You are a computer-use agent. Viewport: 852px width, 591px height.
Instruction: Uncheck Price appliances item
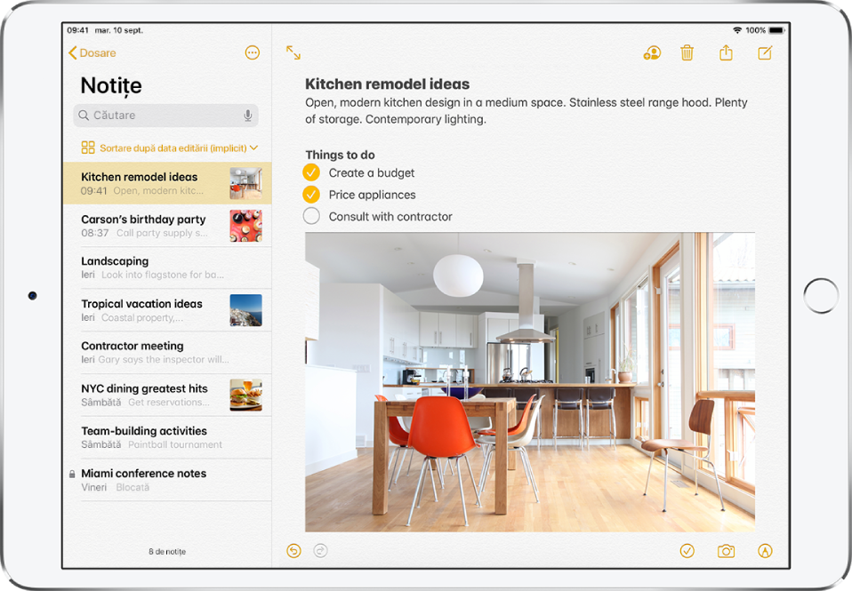pos(311,195)
